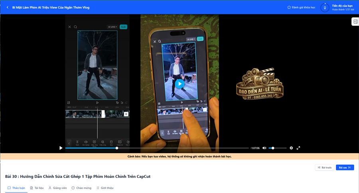The width and height of the screenshot is (359, 193).
Task: Mute the video volume
Action: coord(264,148)
